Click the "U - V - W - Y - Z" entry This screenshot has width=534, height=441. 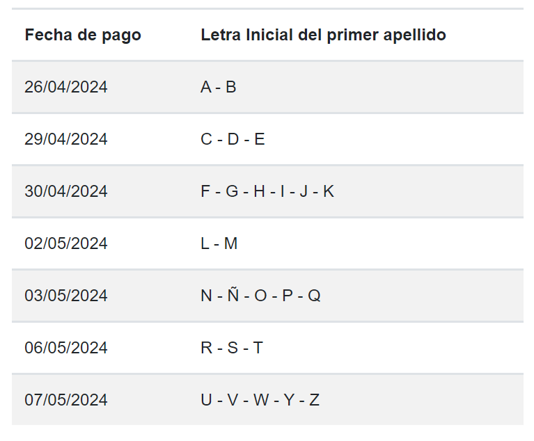pos(260,400)
